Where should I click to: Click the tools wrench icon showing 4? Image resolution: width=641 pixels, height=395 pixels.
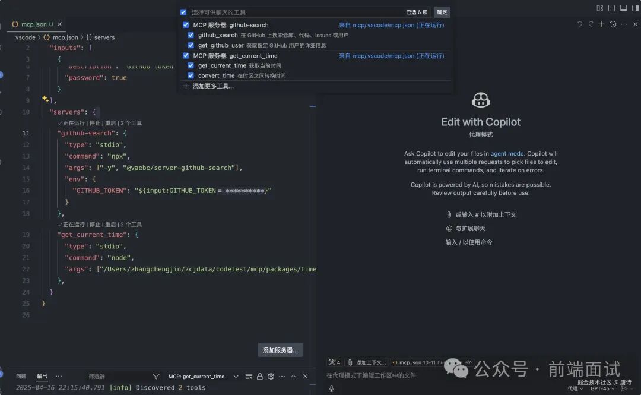click(335, 362)
